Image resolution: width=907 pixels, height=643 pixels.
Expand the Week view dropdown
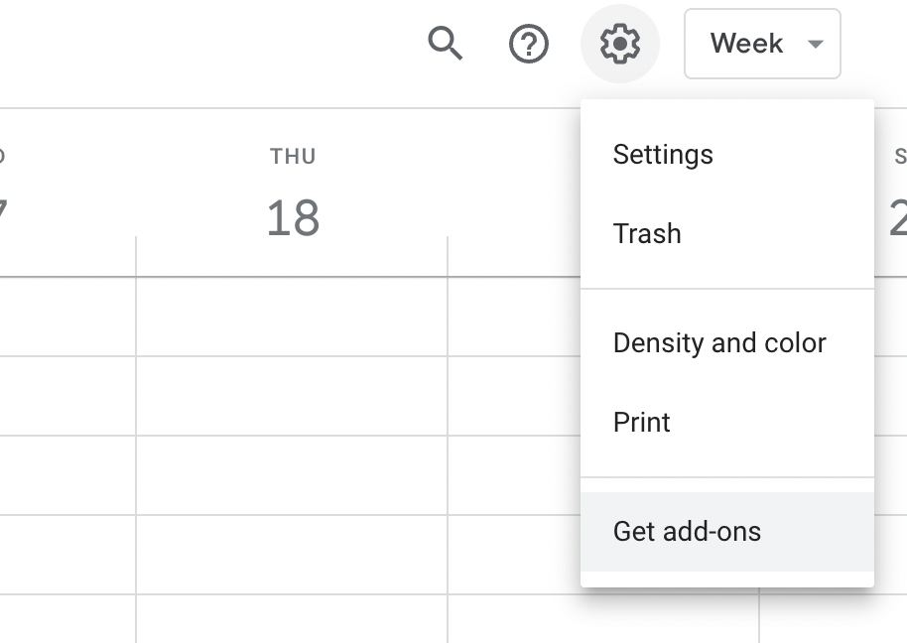pos(762,44)
